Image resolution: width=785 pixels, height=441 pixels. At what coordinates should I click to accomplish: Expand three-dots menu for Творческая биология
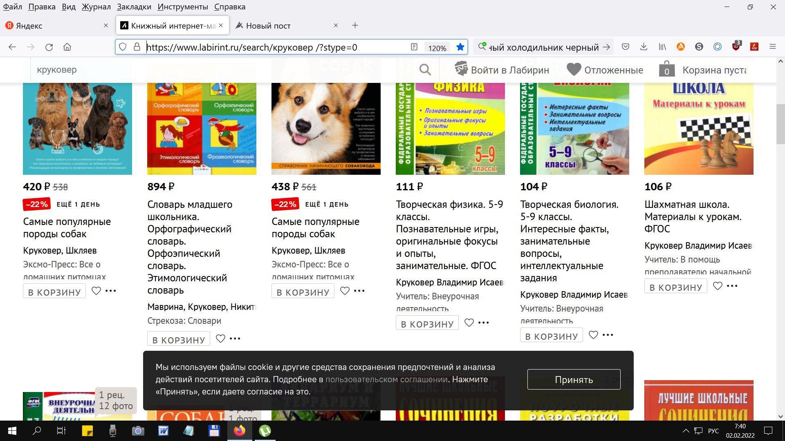[608, 335]
